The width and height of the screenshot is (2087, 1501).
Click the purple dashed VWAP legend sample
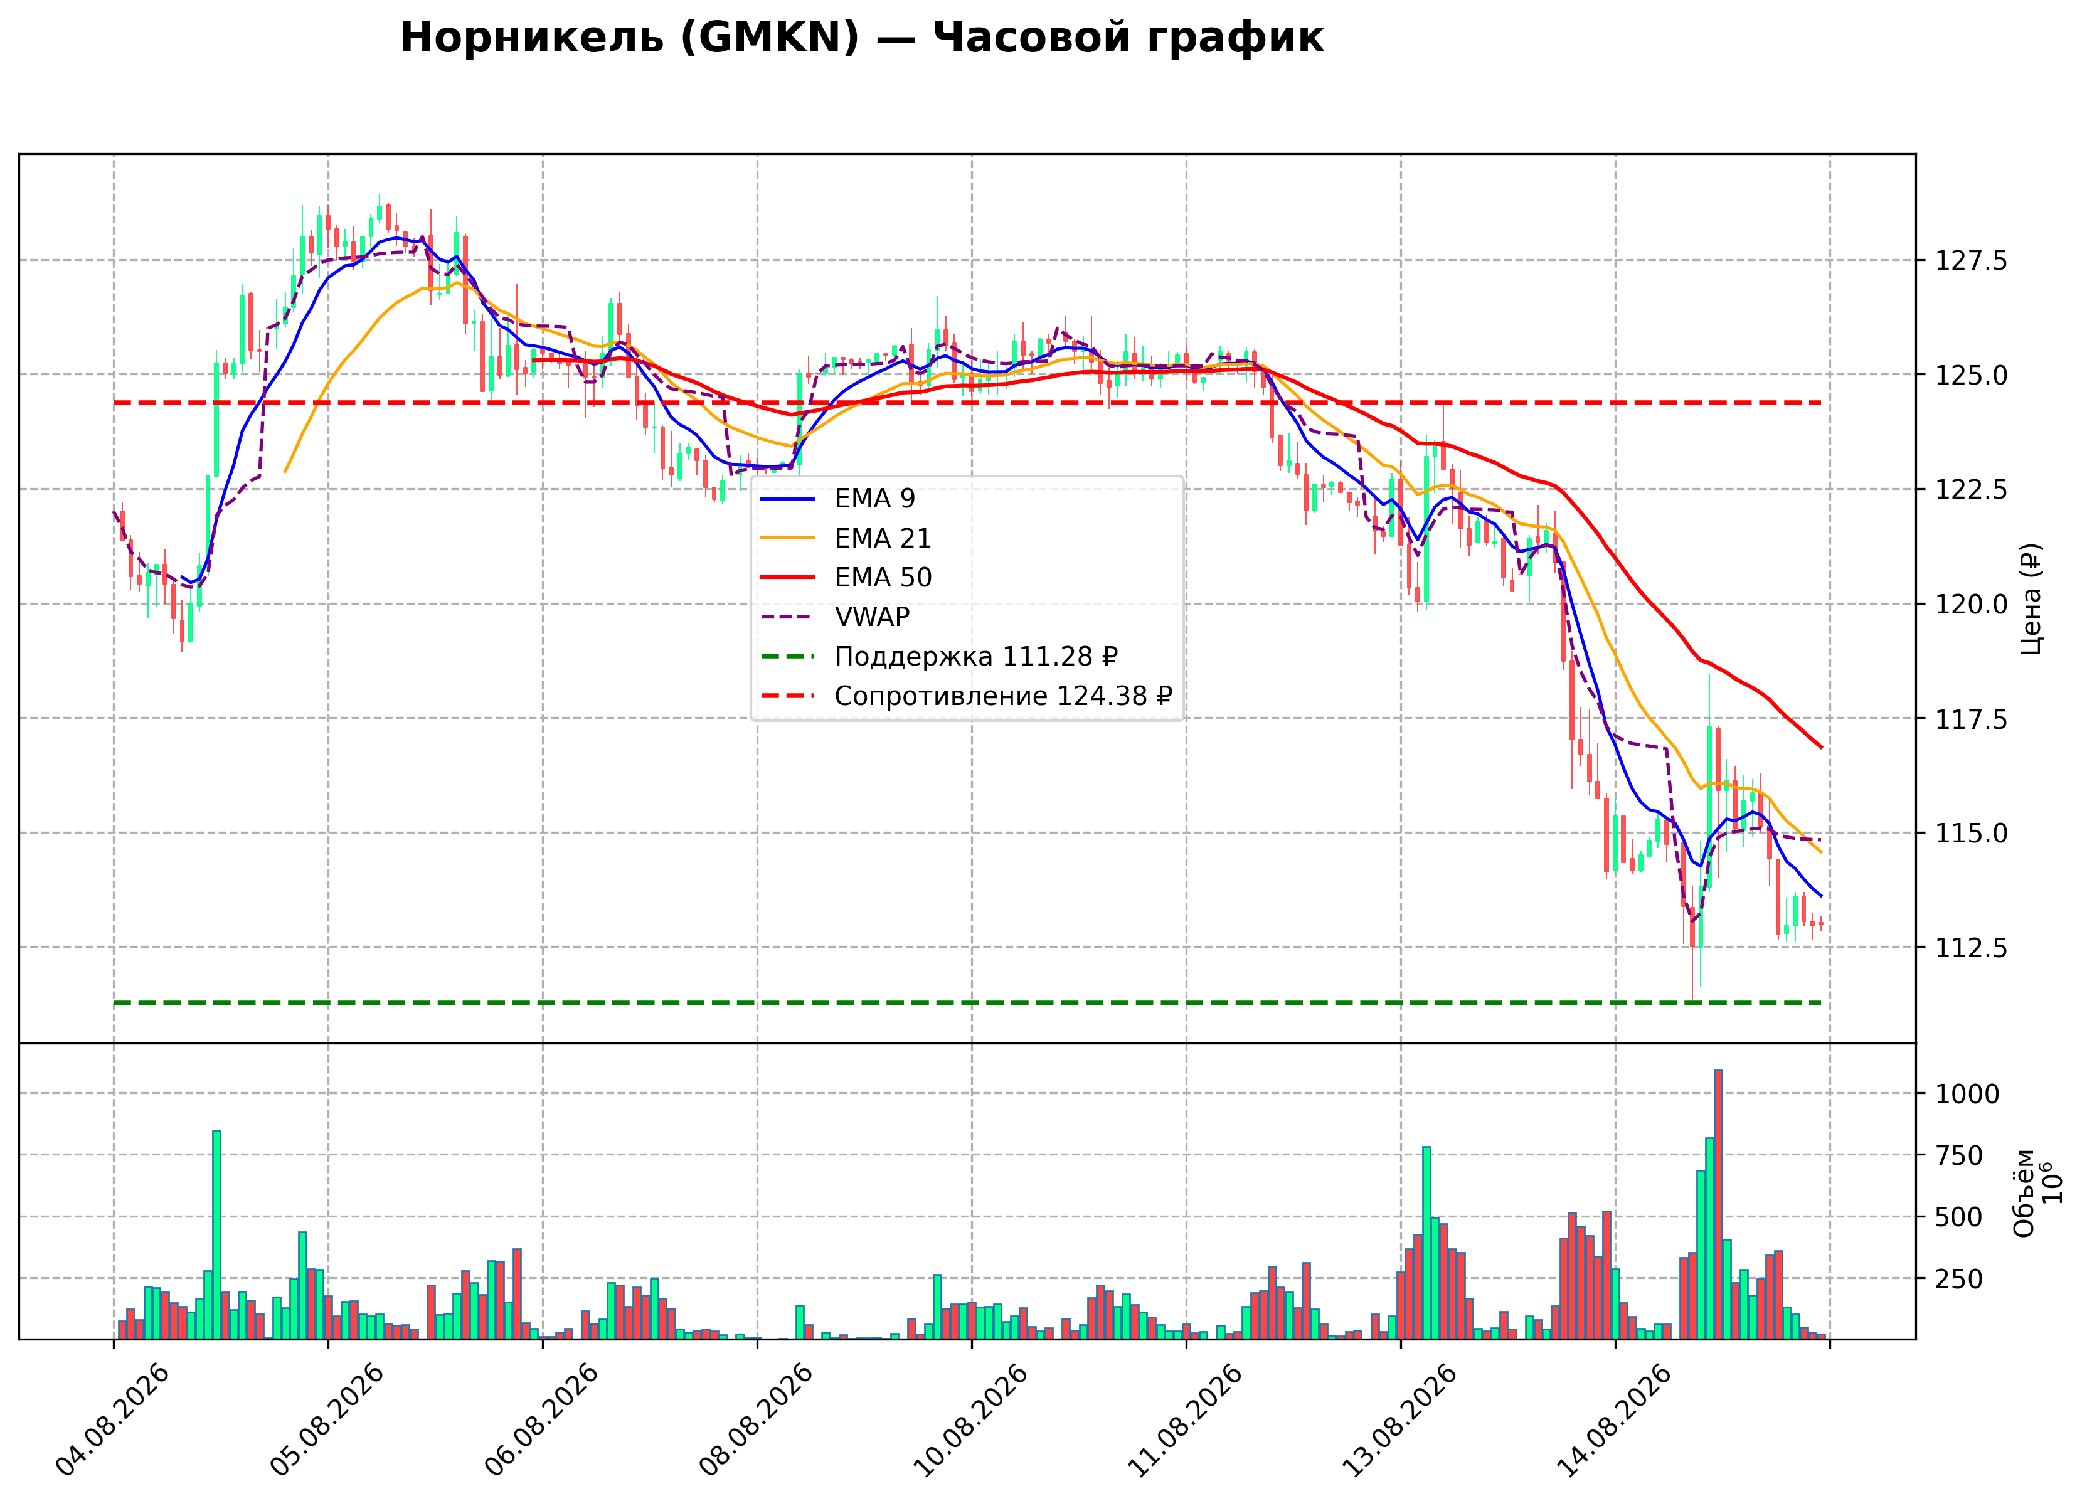tap(789, 617)
